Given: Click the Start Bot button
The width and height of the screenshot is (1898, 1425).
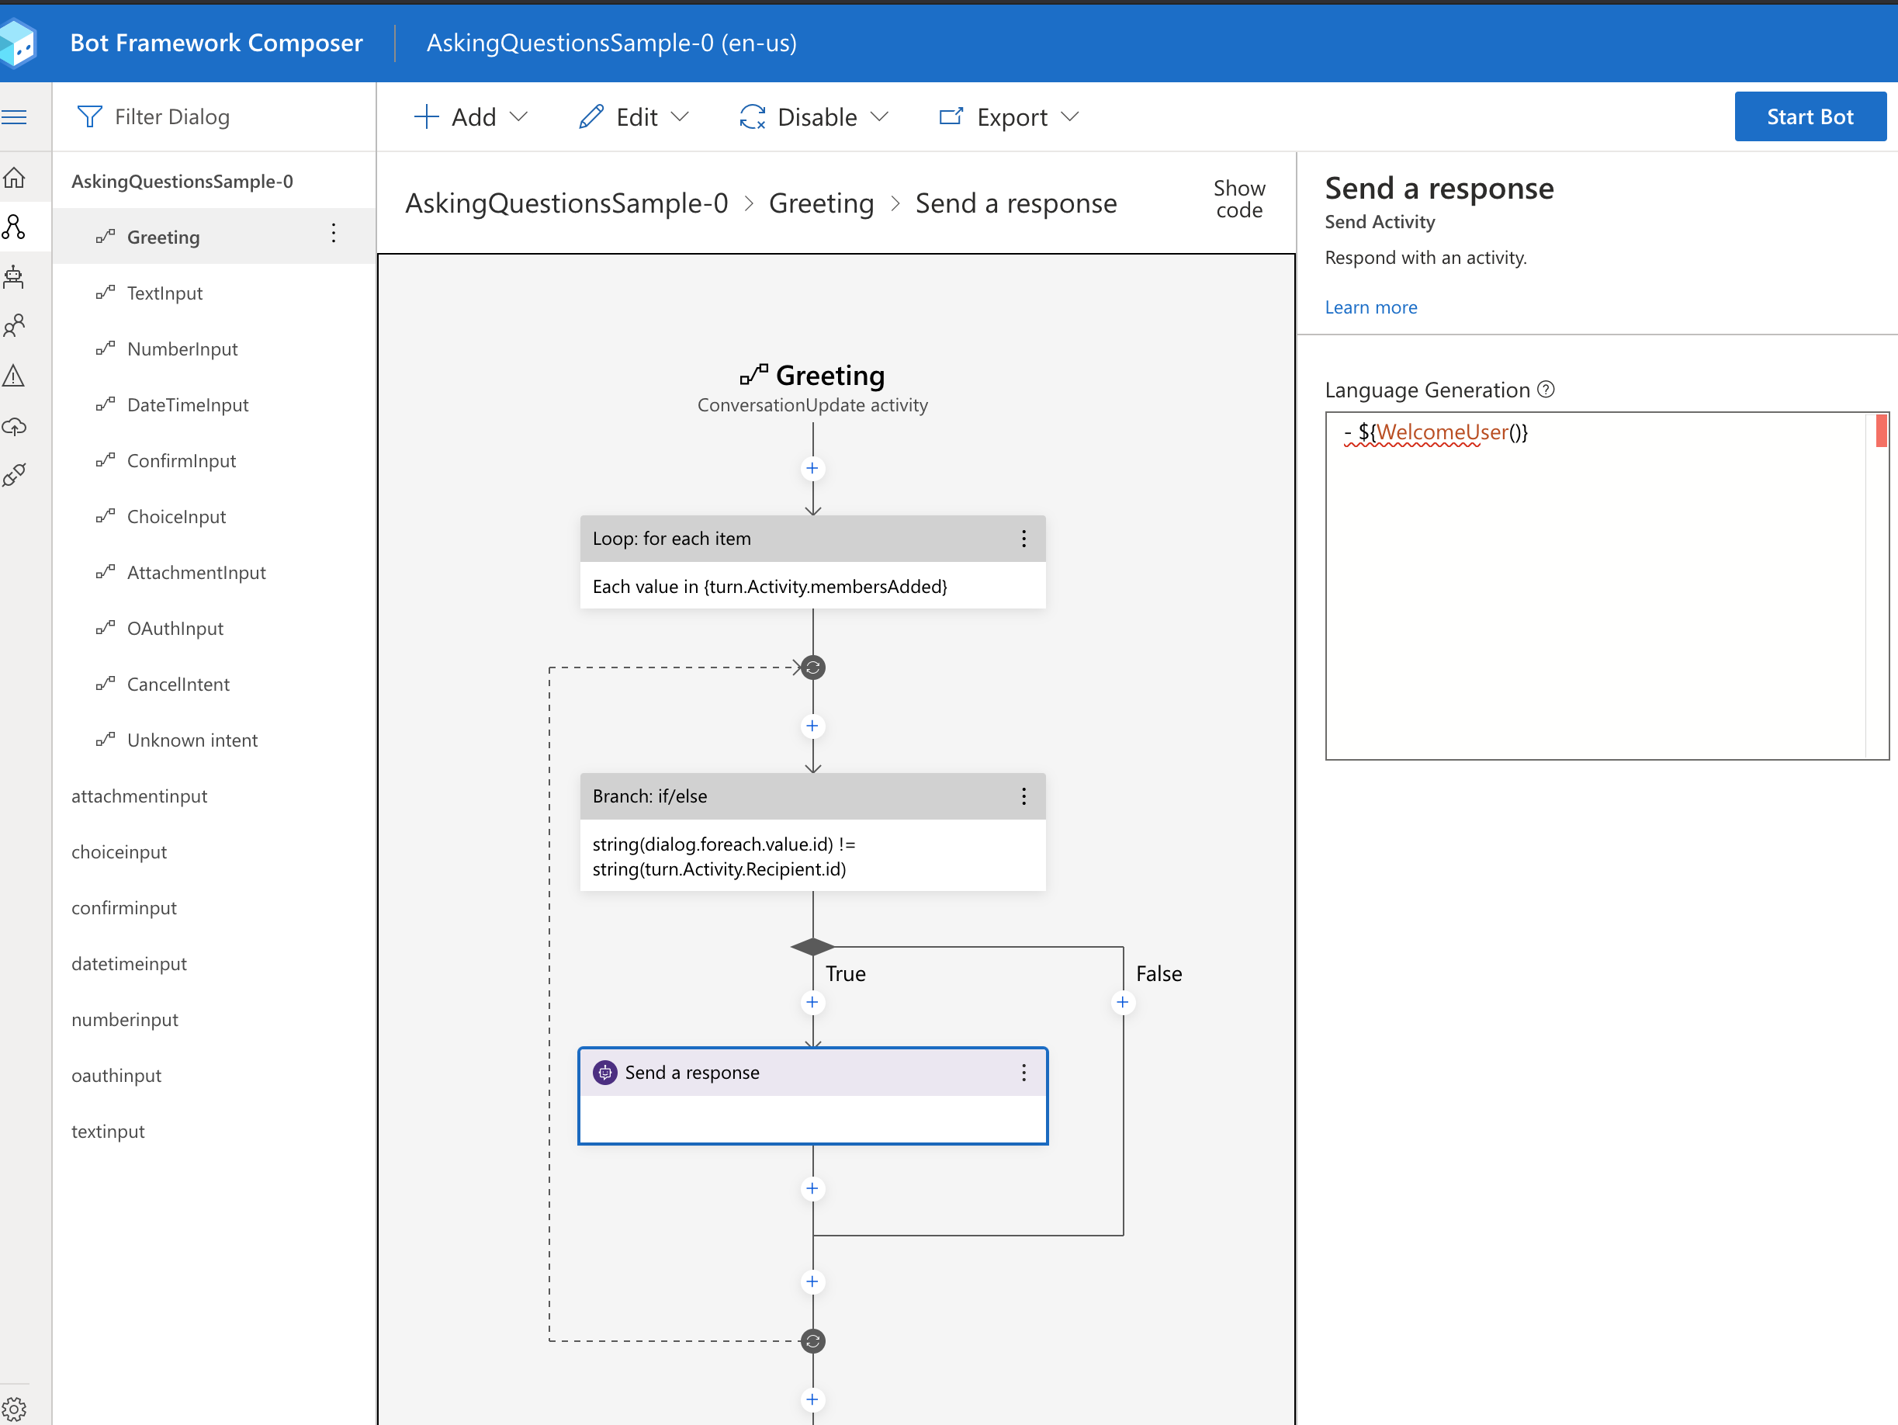Looking at the screenshot, I should 1810,116.
